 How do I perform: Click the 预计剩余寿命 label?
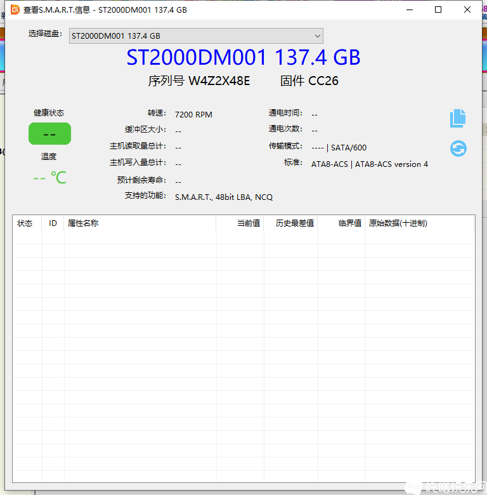(141, 180)
